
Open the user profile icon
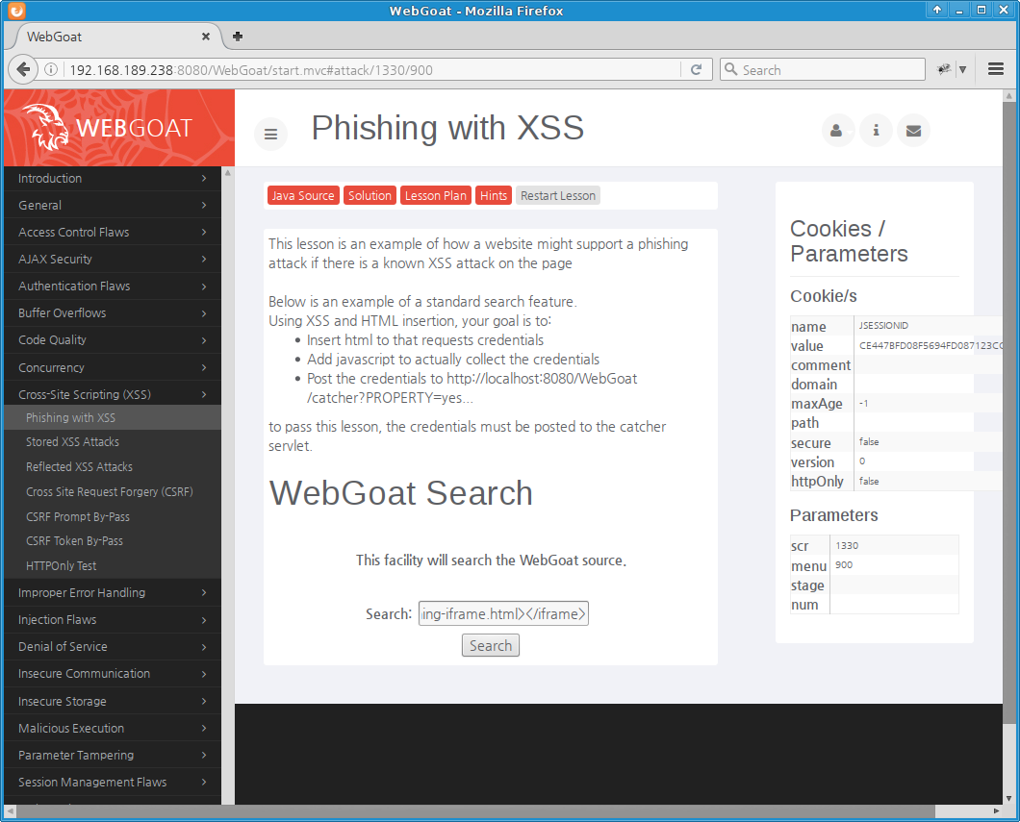837,131
